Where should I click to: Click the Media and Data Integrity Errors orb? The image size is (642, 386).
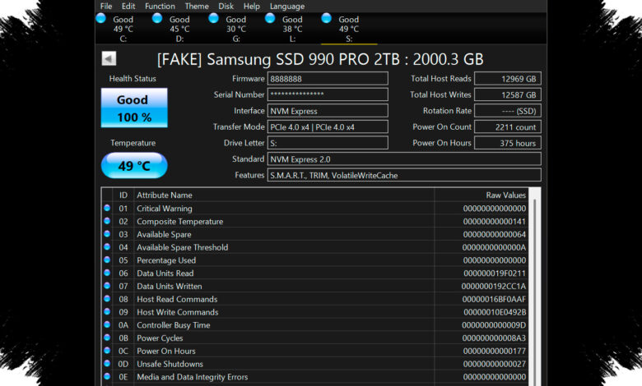point(107,377)
